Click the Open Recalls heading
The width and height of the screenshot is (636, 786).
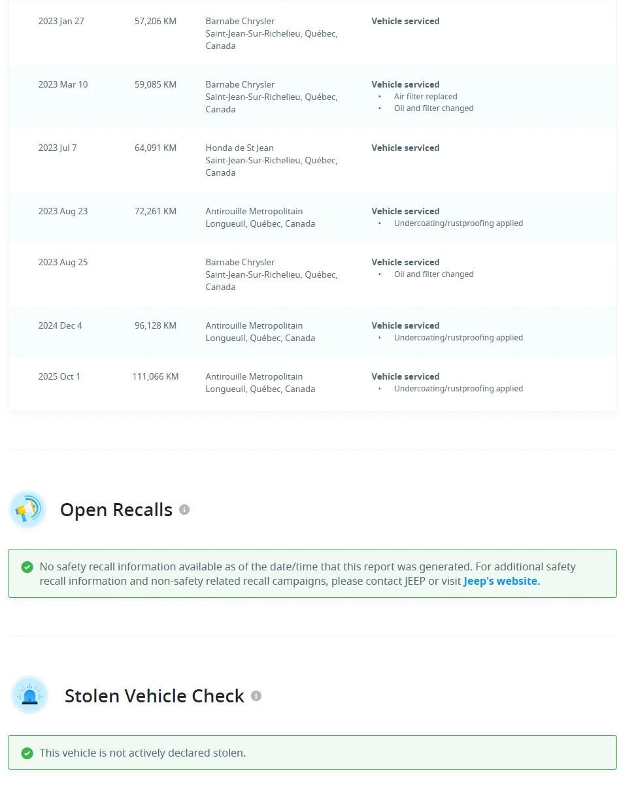(x=116, y=510)
